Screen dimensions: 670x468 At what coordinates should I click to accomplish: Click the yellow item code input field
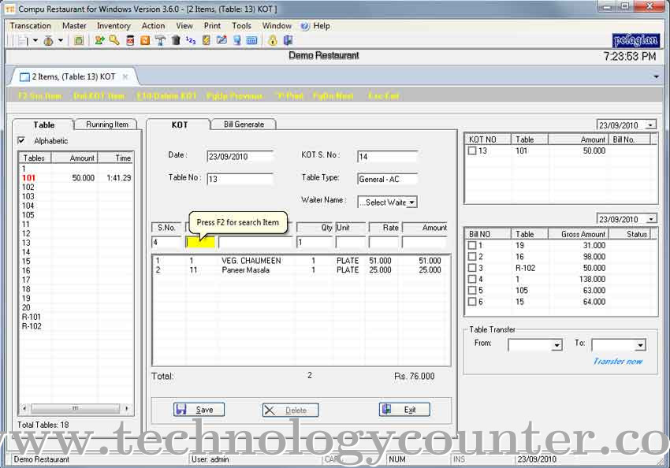200,243
